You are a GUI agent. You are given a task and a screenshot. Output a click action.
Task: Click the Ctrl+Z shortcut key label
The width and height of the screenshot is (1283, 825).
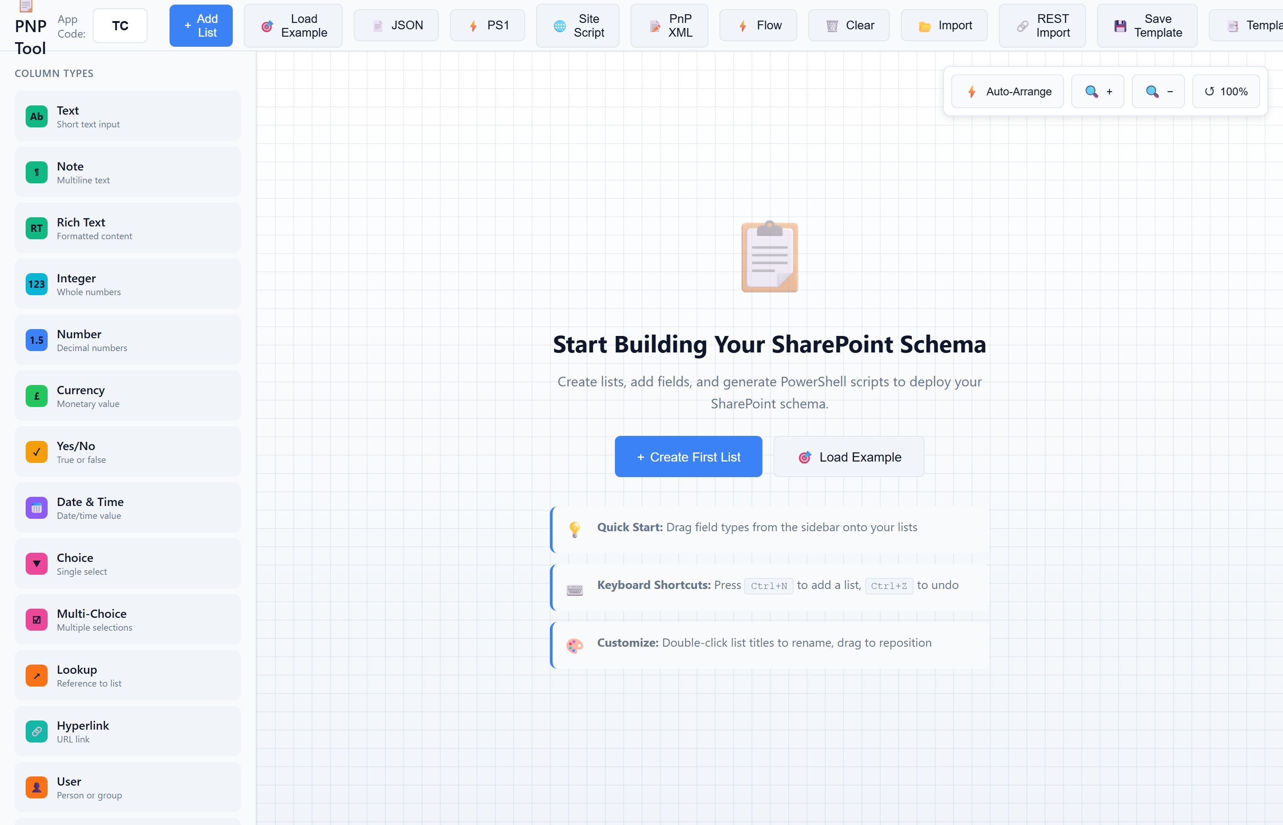889,586
